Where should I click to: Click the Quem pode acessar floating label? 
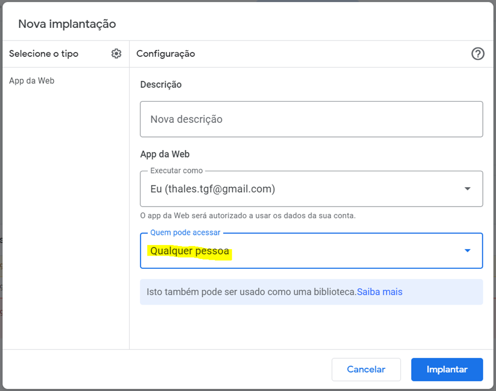coord(185,232)
